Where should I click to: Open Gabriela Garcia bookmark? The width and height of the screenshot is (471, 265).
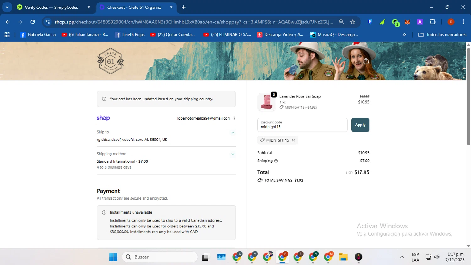tap(38, 35)
